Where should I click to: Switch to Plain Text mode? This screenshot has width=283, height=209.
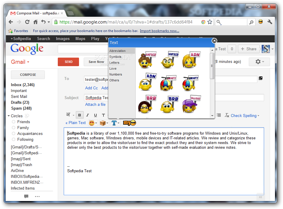[x=75, y=123]
